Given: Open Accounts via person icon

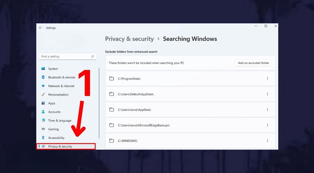Looking at the screenshot, I should [x=43, y=112].
